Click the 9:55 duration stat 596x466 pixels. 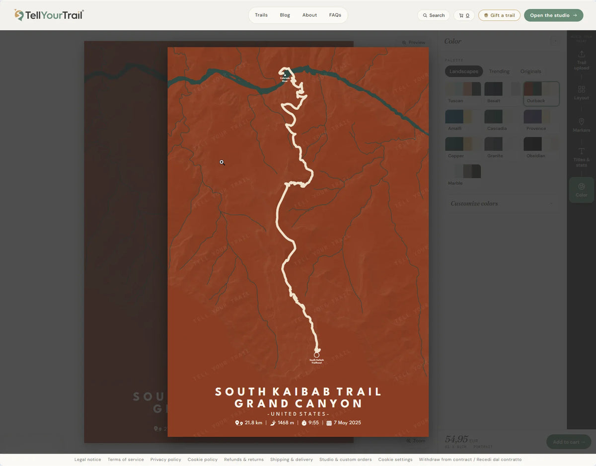310,423
